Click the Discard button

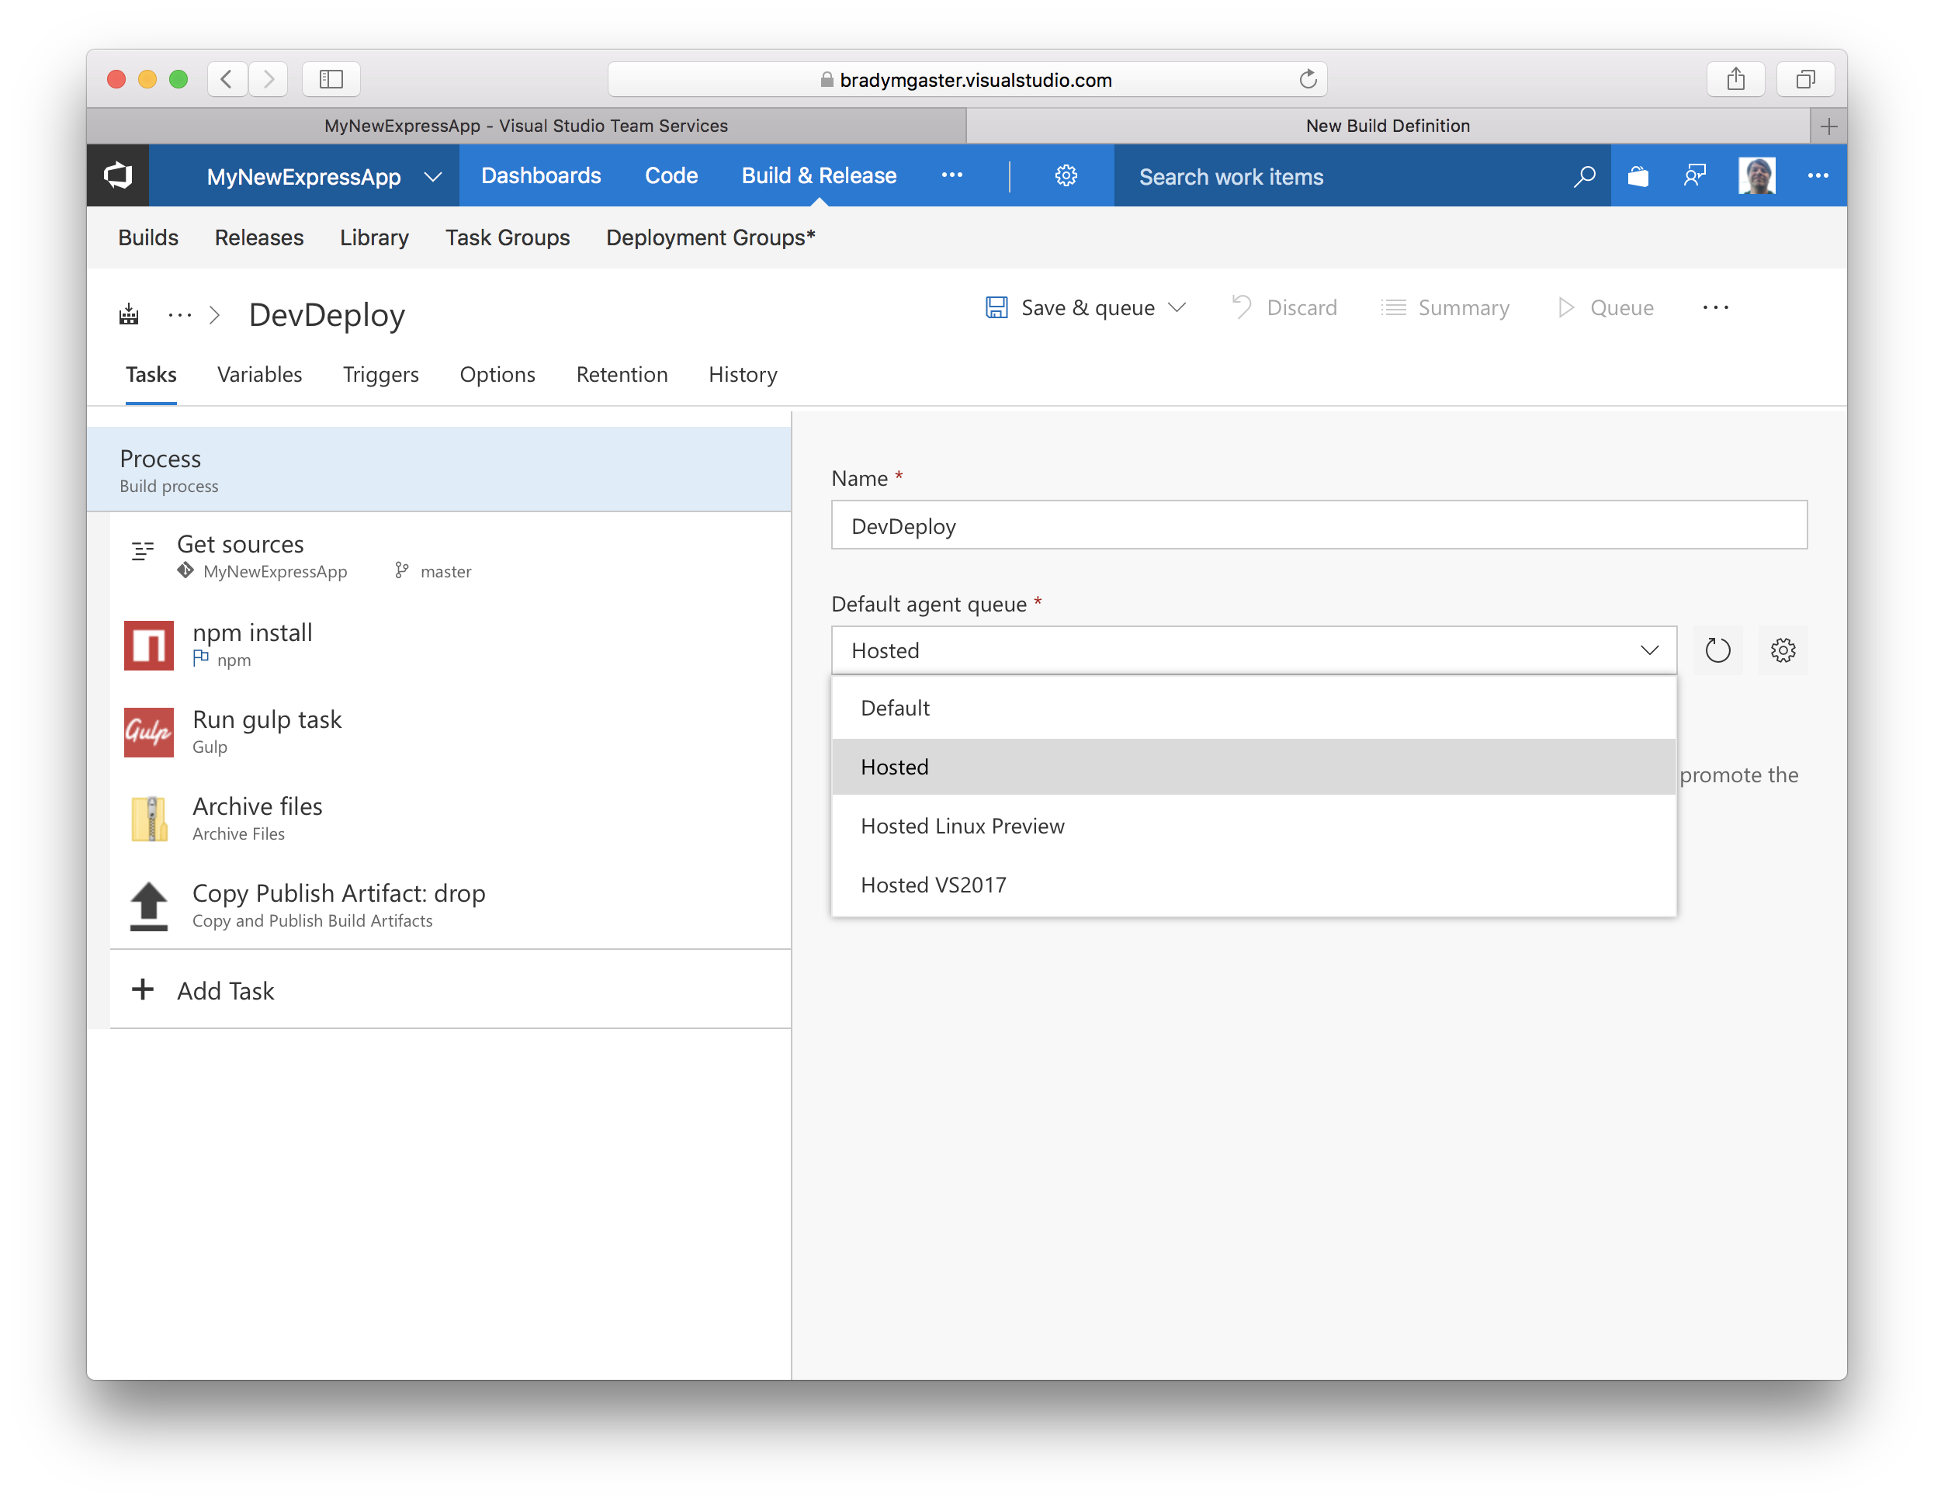click(x=1284, y=307)
